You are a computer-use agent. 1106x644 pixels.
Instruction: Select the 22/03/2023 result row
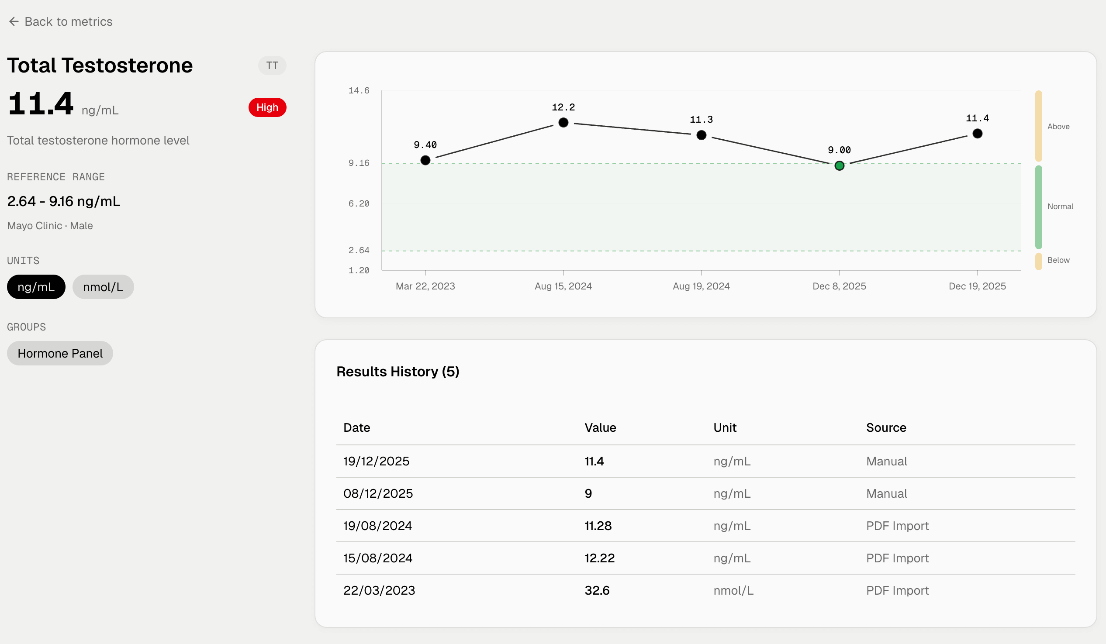click(x=706, y=590)
